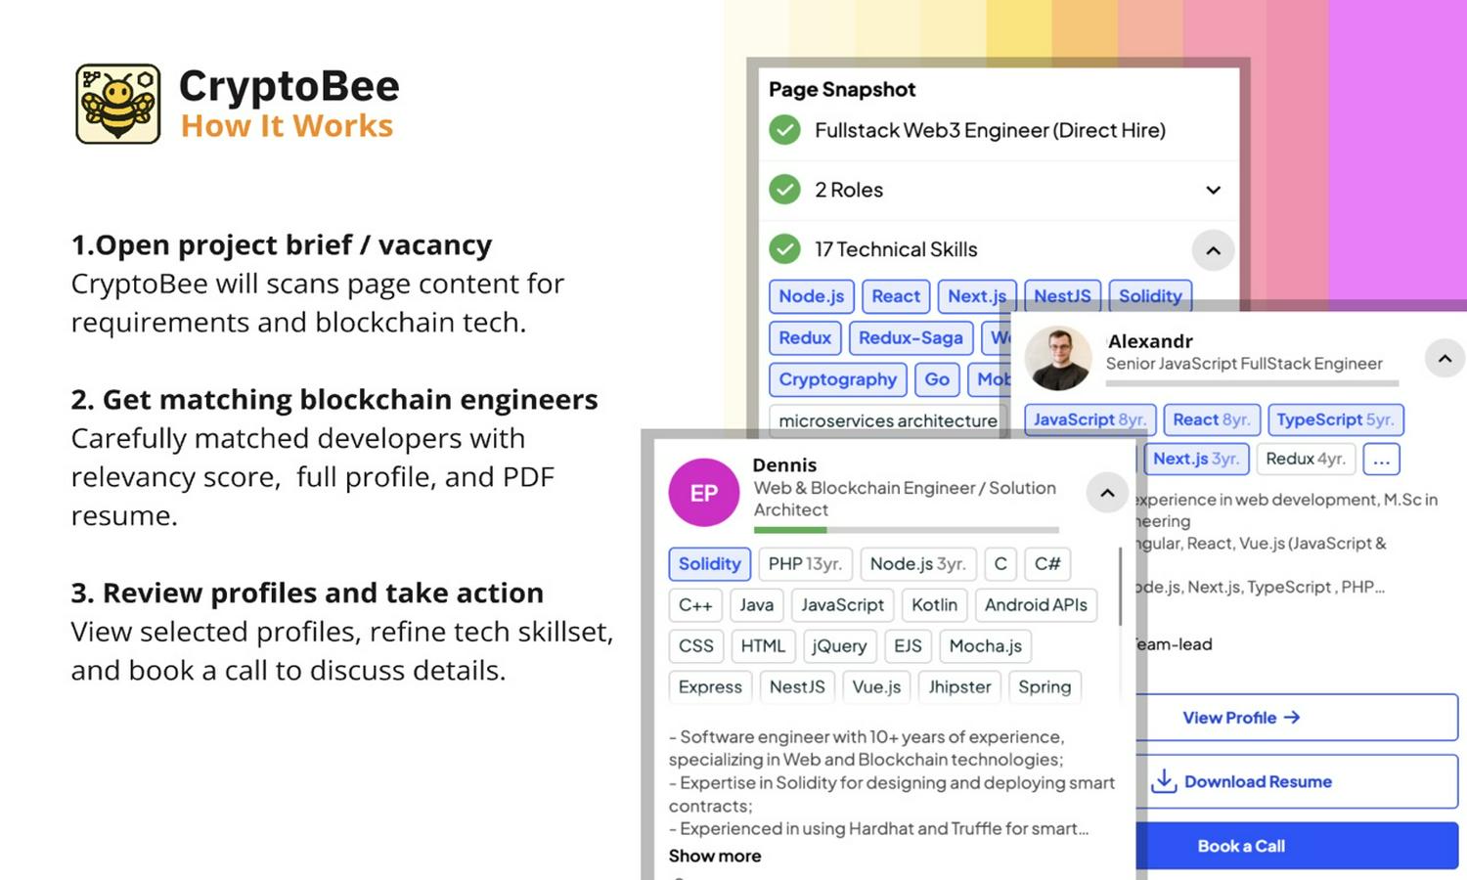The image size is (1467, 880).
Task: Select Alexandr's React 8yr. skill chip
Action: pos(1211,419)
